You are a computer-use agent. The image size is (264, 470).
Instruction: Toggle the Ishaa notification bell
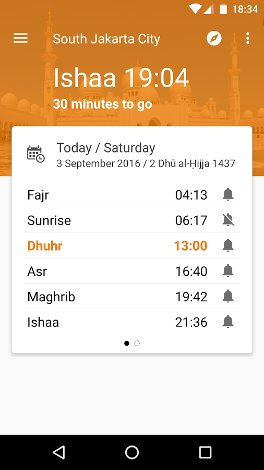coord(228,322)
